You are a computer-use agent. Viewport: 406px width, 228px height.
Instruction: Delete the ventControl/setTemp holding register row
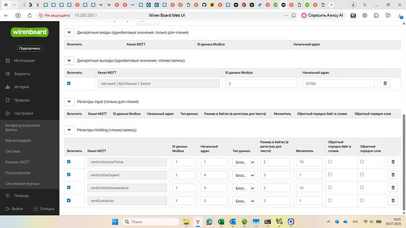click(393, 162)
